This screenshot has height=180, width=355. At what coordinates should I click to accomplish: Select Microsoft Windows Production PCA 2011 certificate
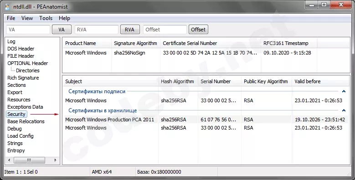(x=109, y=120)
